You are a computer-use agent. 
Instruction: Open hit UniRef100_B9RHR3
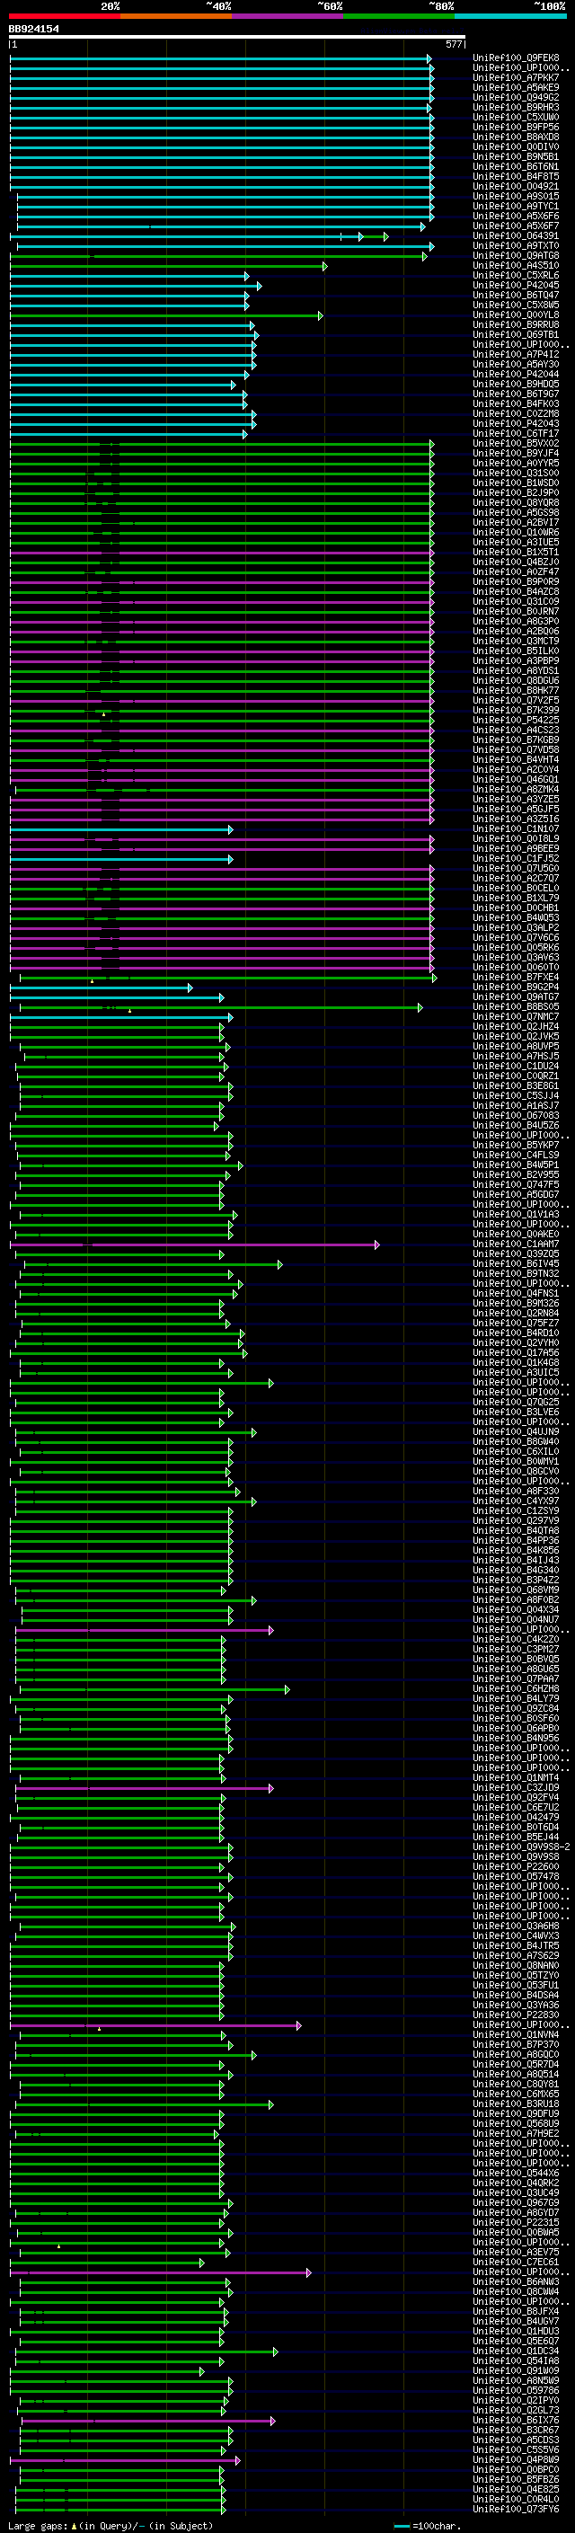point(516,107)
